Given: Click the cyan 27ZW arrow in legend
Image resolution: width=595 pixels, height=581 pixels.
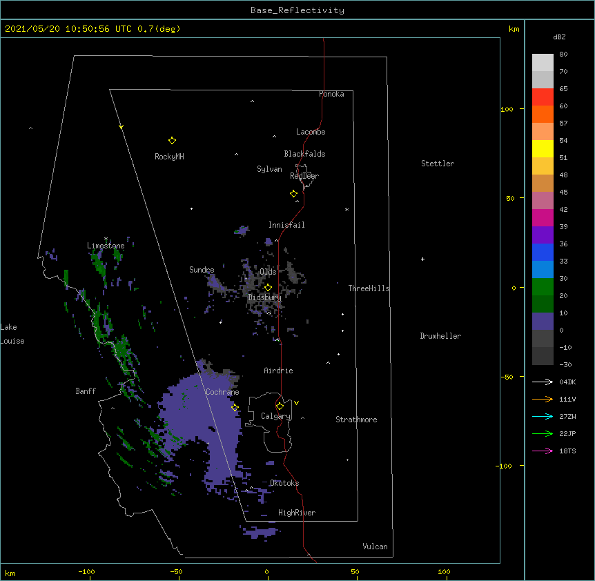Looking at the screenshot, I should 543,416.
